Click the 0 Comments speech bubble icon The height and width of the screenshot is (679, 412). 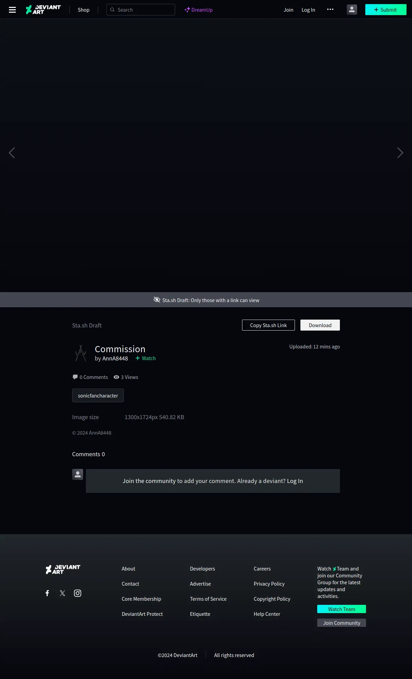click(75, 377)
